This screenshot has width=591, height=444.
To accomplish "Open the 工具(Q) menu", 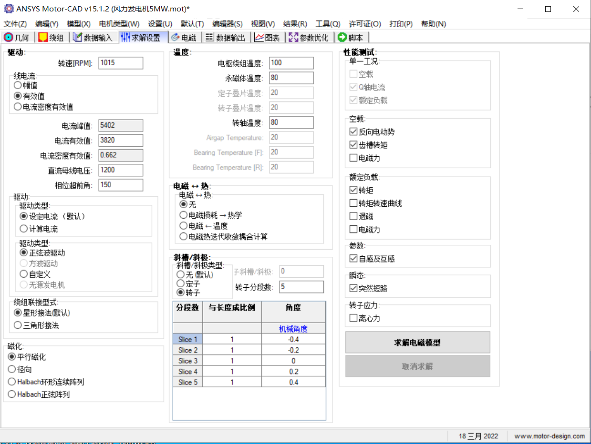I will point(328,24).
